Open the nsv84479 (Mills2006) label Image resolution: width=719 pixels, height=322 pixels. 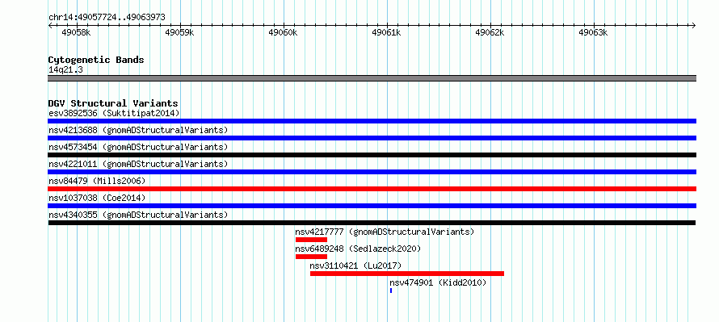pyautogui.click(x=97, y=182)
